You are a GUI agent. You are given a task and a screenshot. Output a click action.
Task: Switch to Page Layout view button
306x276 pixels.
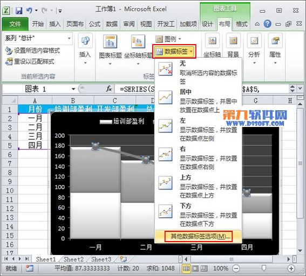(195, 268)
